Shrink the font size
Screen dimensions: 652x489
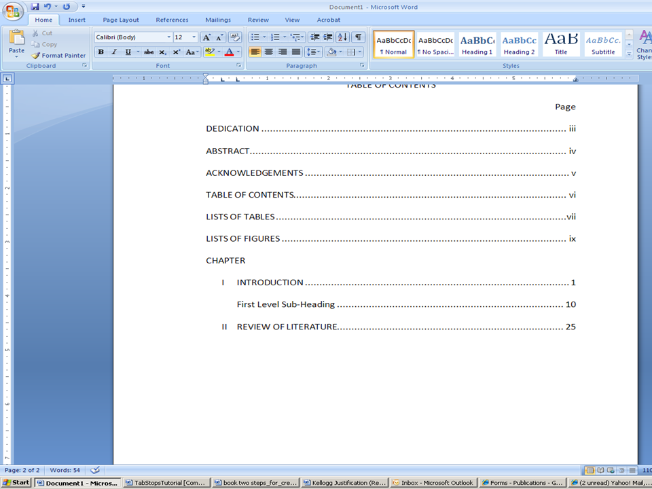(x=219, y=37)
